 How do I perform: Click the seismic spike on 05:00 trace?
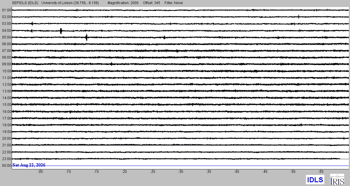87,37
